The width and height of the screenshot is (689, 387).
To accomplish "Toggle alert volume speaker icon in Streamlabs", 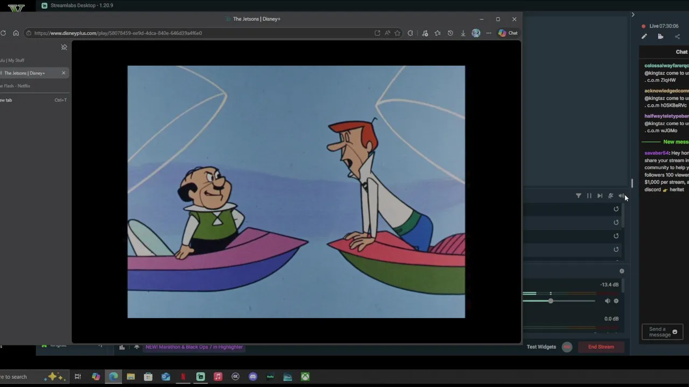I will (x=621, y=196).
